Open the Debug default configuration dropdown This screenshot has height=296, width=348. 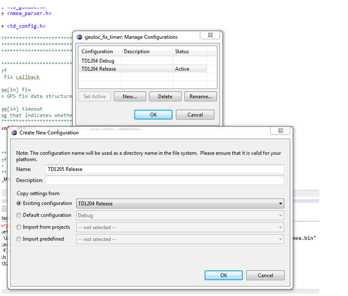tap(180, 215)
